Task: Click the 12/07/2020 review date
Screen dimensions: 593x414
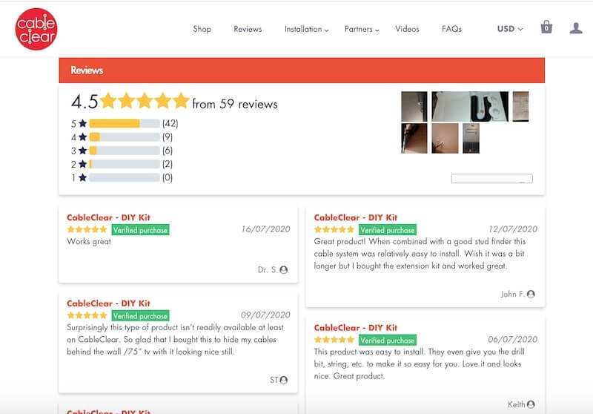Action: point(513,229)
